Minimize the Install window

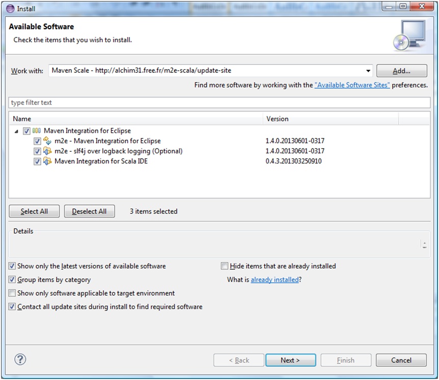point(389,6)
